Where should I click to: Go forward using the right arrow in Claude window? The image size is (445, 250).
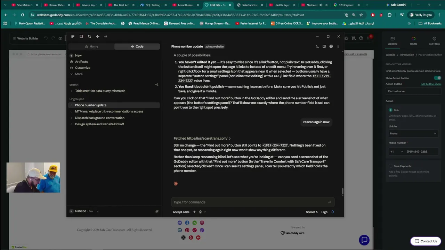click(x=106, y=36)
